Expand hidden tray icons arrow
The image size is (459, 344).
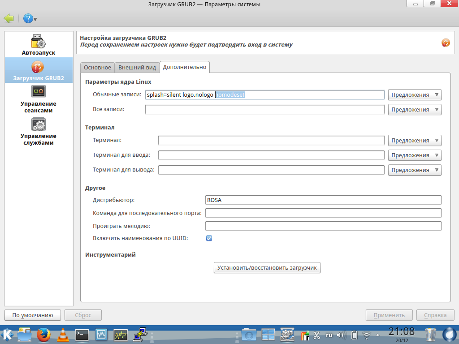pos(377,335)
